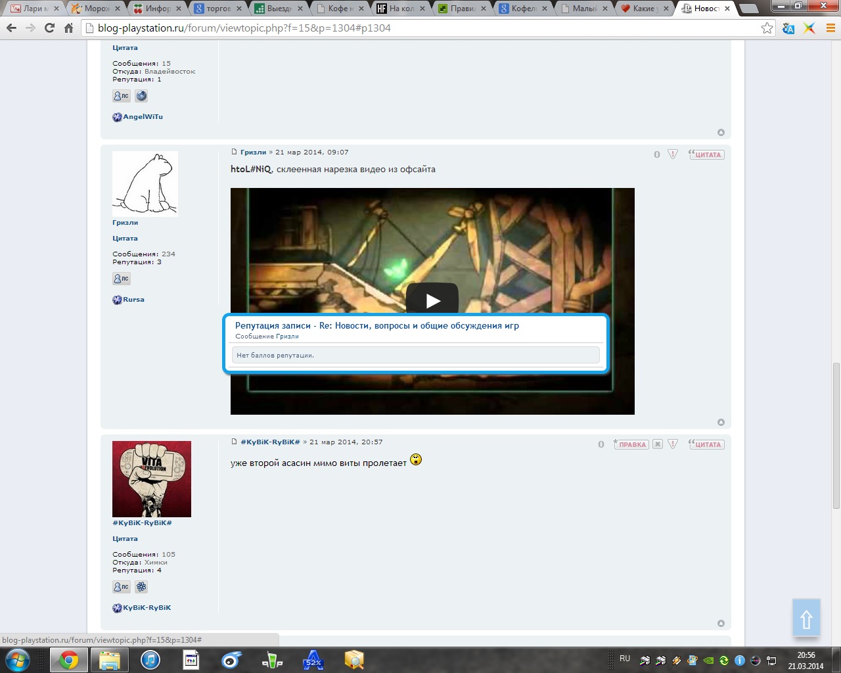Bookmark this page with the star icon
Image resolution: width=841 pixels, height=673 pixels.
coord(767,28)
